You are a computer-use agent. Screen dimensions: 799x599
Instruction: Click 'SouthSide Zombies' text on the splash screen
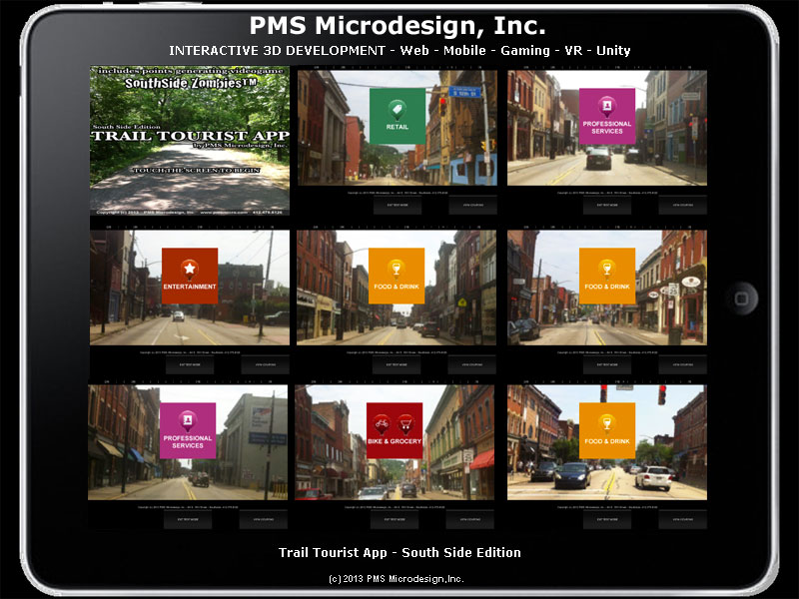(191, 83)
